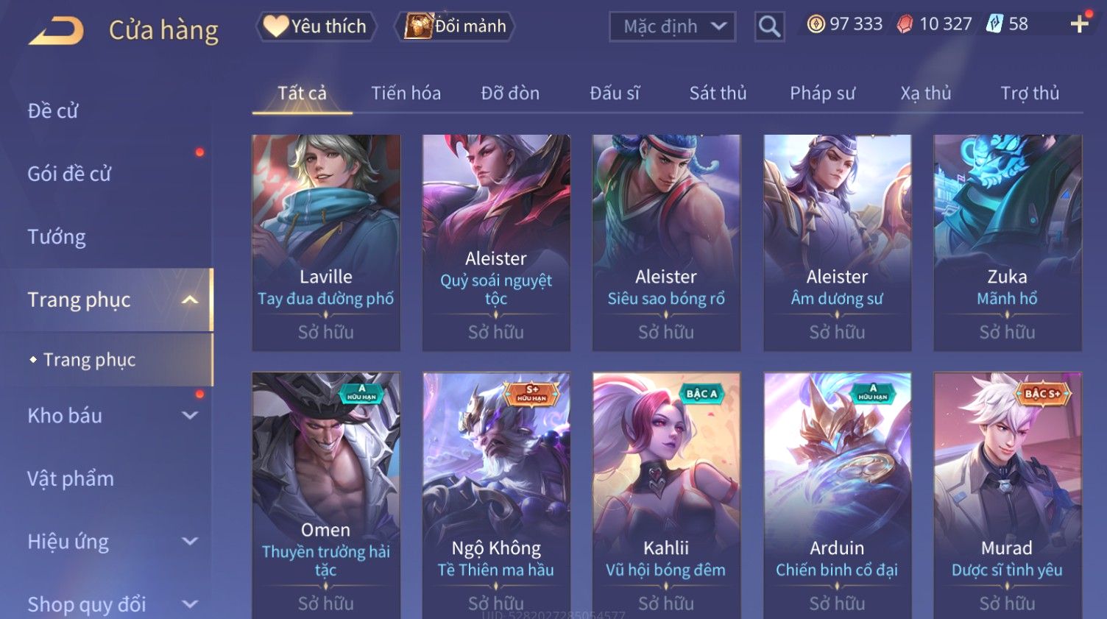This screenshot has width=1107, height=619.
Task: Select the Pháp sư tab
Action: coord(822,93)
